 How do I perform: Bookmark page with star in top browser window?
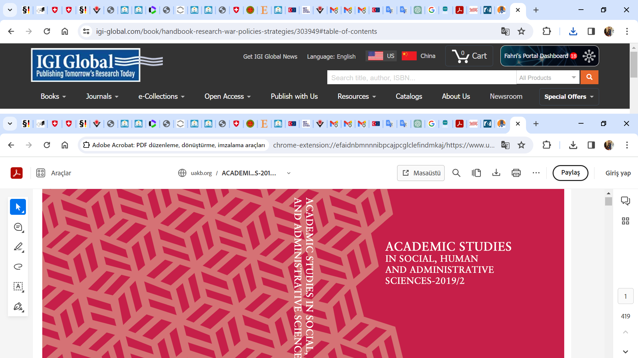[x=521, y=31]
